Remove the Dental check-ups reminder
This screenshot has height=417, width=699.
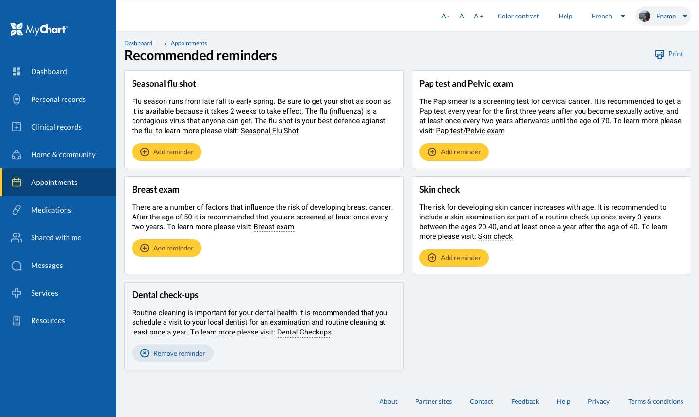pyautogui.click(x=173, y=353)
